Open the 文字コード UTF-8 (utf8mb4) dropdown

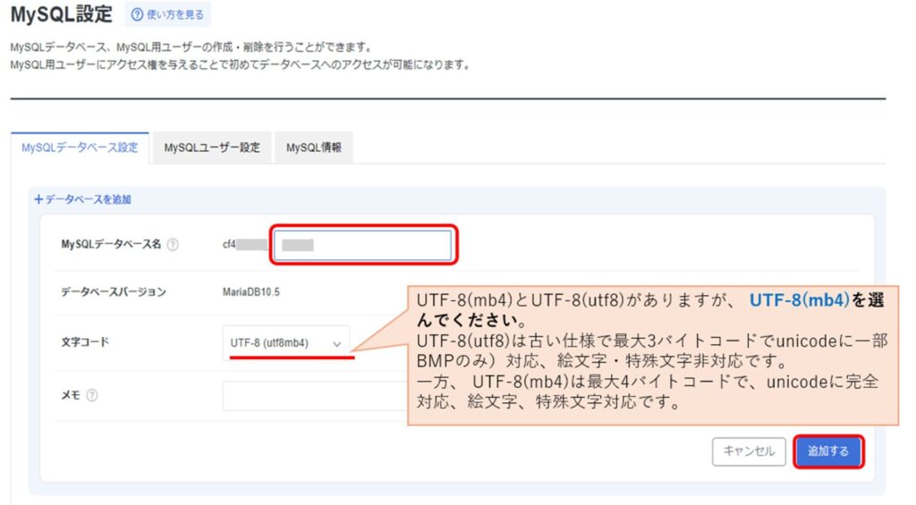point(285,342)
